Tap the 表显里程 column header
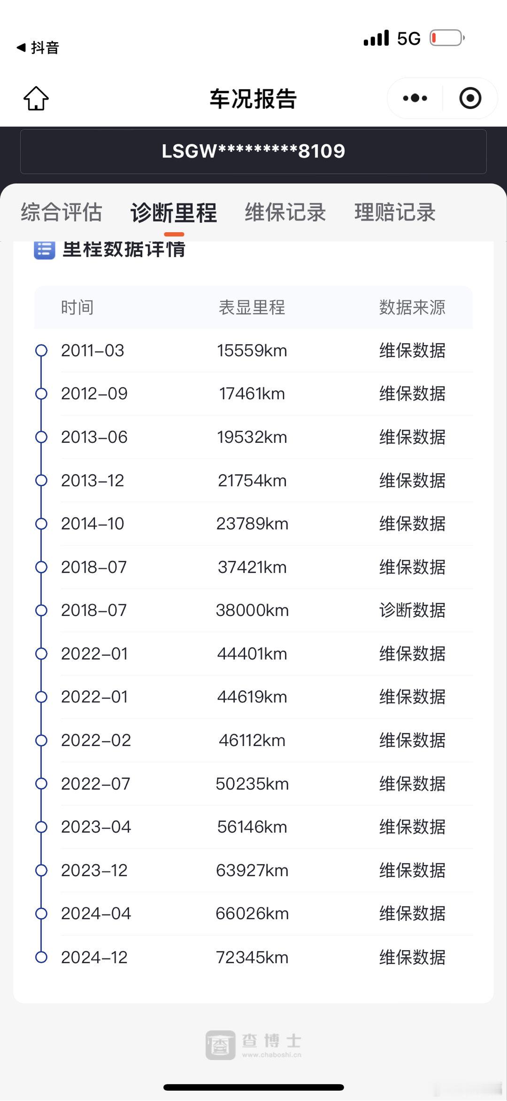 click(x=252, y=307)
